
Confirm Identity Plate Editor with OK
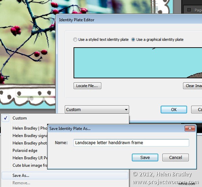click(174, 109)
